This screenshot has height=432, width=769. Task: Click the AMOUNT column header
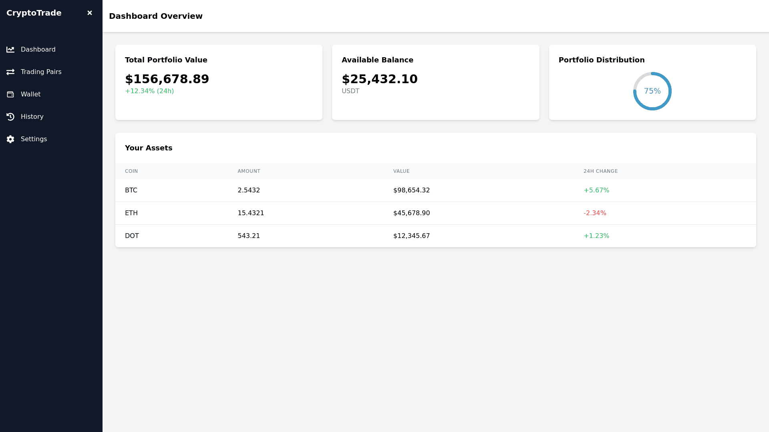pyautogui.click(x=249, y=171)
